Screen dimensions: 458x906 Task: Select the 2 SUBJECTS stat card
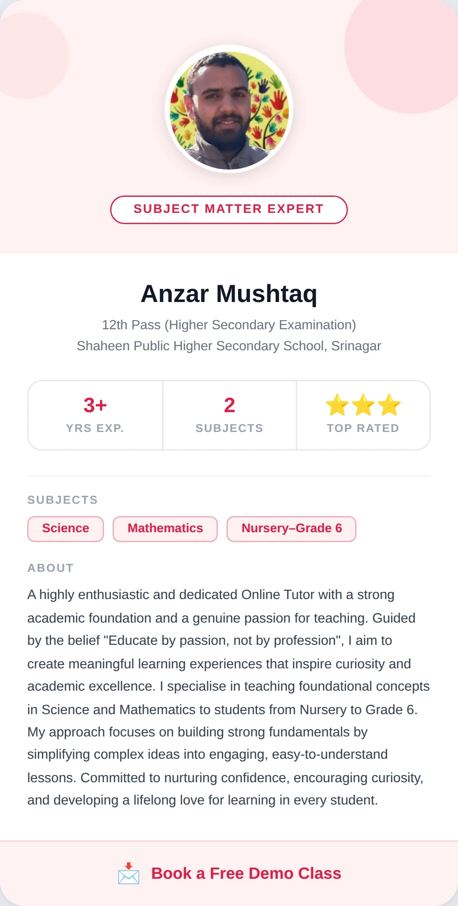(x=229, y=414)
